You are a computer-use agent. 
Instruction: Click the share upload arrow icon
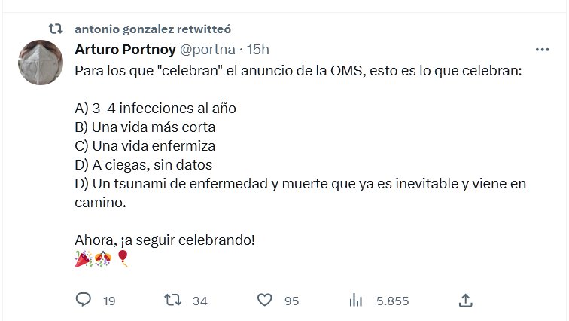(466, 300)
